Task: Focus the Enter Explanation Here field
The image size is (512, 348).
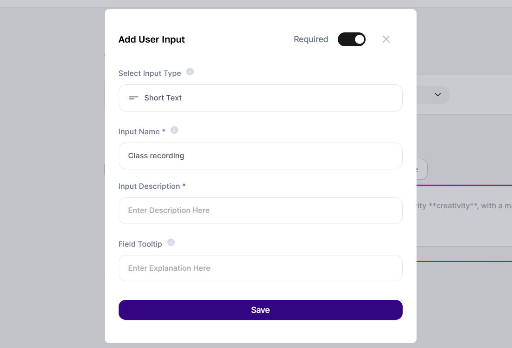Action: click(x=260, y=268)
